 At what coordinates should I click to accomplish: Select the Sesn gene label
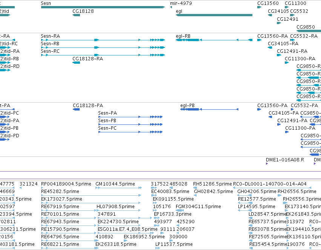pos(46,3)
